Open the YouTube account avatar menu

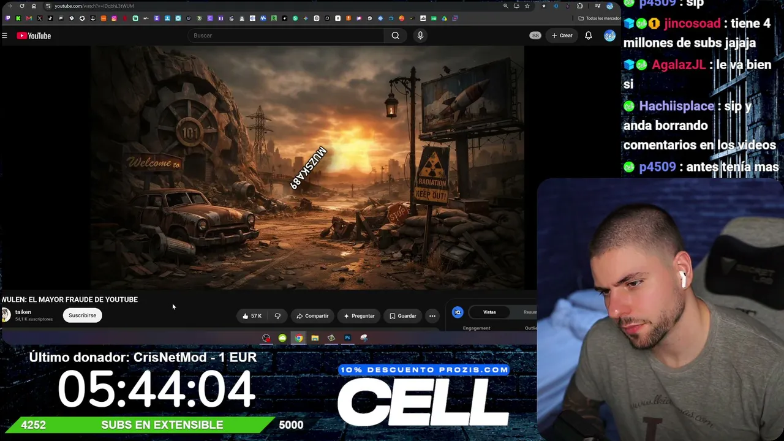coord(609,36)
